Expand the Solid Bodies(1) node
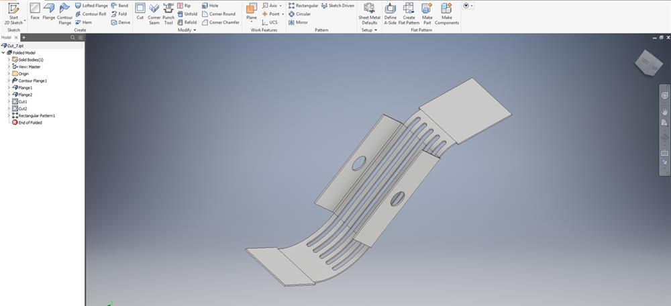671x306 pixels. pyautogui.click(x=9, y=60)
